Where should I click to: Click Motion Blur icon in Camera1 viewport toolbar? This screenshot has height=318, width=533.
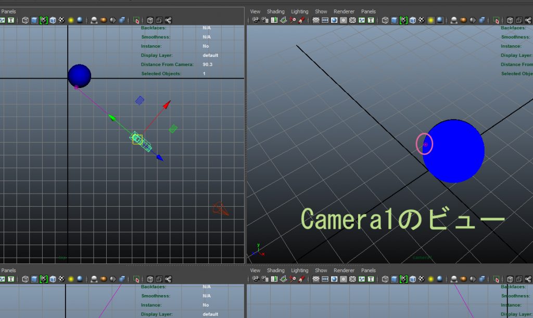point(463,20)
